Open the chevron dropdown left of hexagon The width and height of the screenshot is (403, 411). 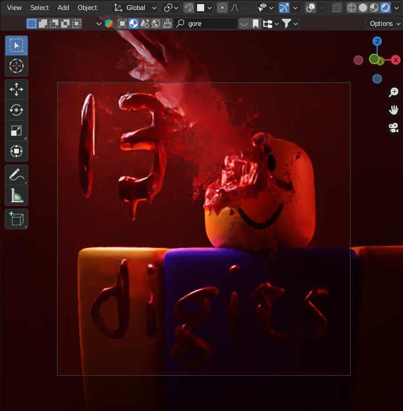click(99, 24)
